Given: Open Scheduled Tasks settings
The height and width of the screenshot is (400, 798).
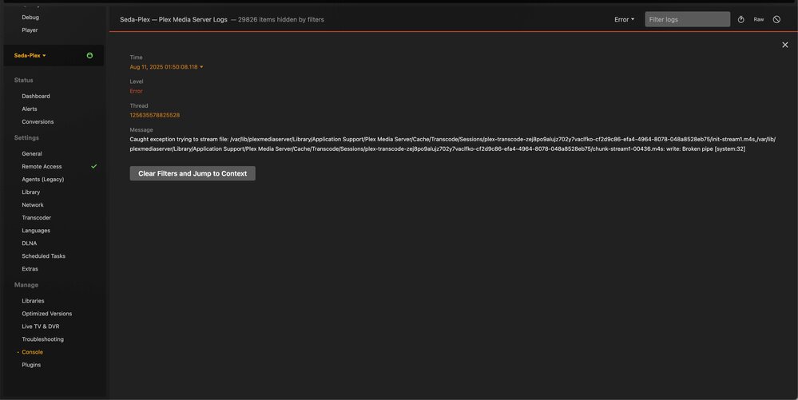Looking at the screenshot, I should [44, 256].
